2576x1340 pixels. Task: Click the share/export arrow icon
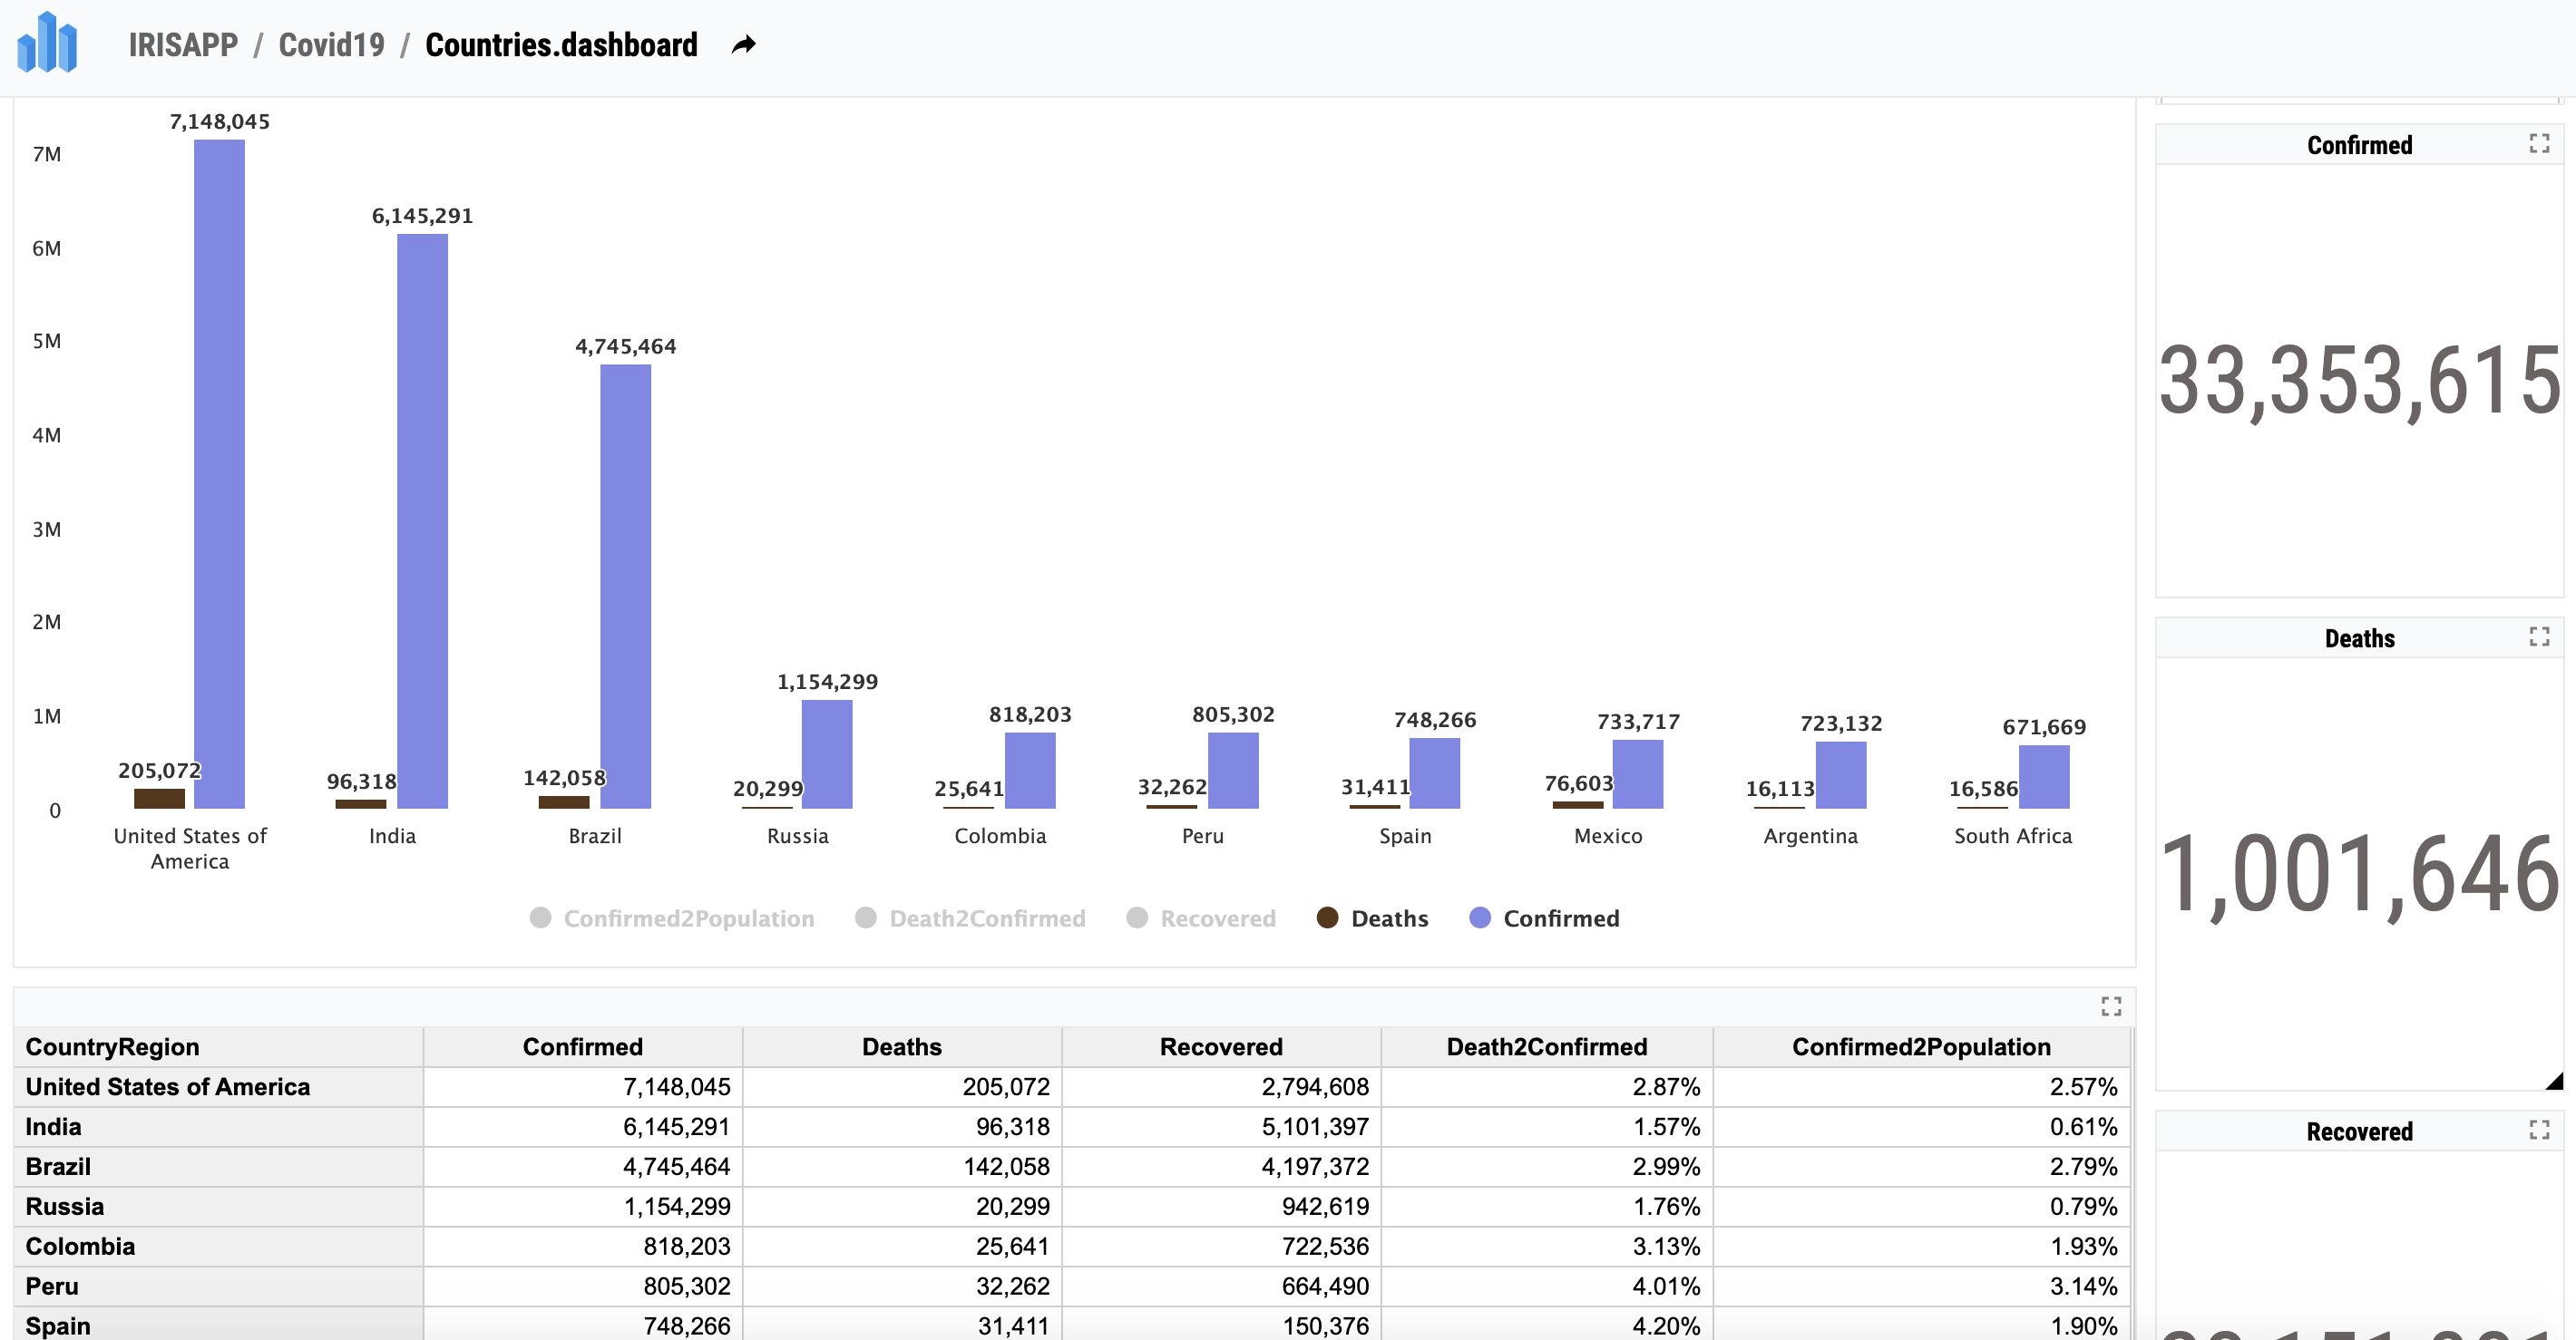(749, 43)
